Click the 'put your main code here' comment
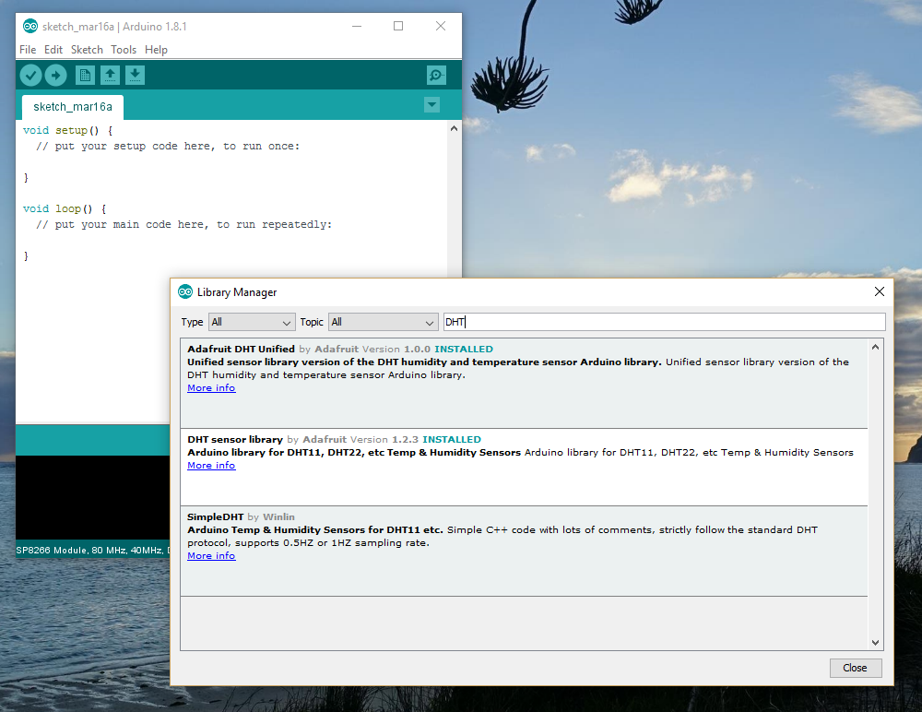The height and width of the screenshot is (712, 922). click(184, 225)
